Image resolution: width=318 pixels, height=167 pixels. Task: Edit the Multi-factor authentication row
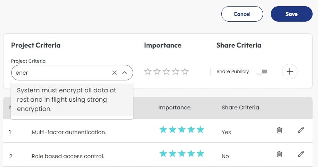301,130
